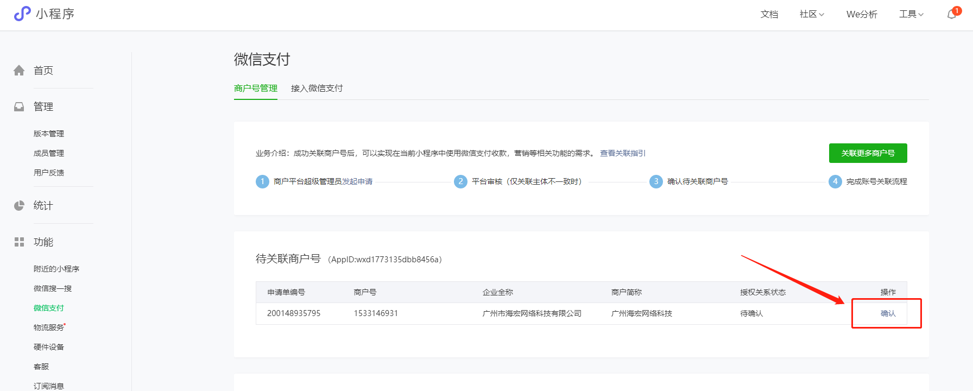
Task: Switch to 接入微信支付 tab
Action: (317, 89)
